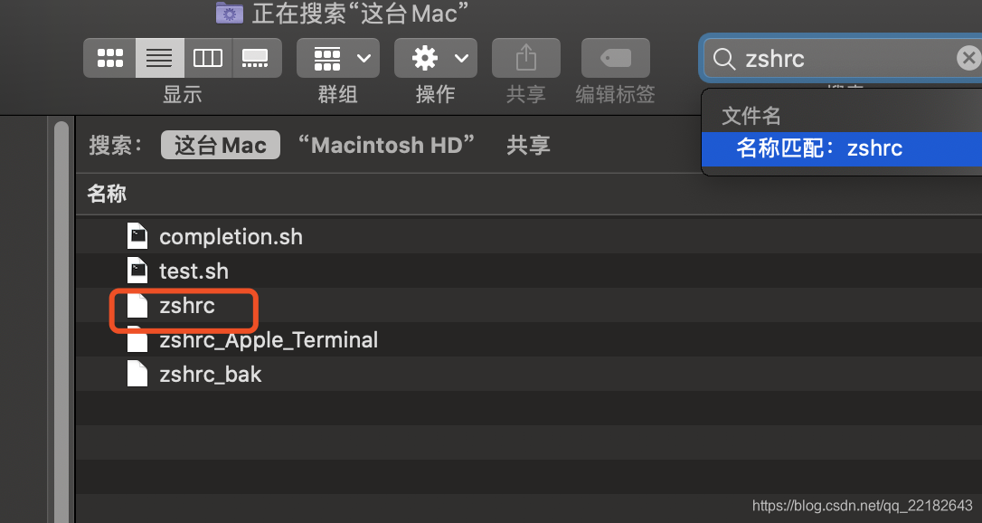Click the smart folder icon in title
This screenshot has width=982, height=523.
tap(229, 13)
